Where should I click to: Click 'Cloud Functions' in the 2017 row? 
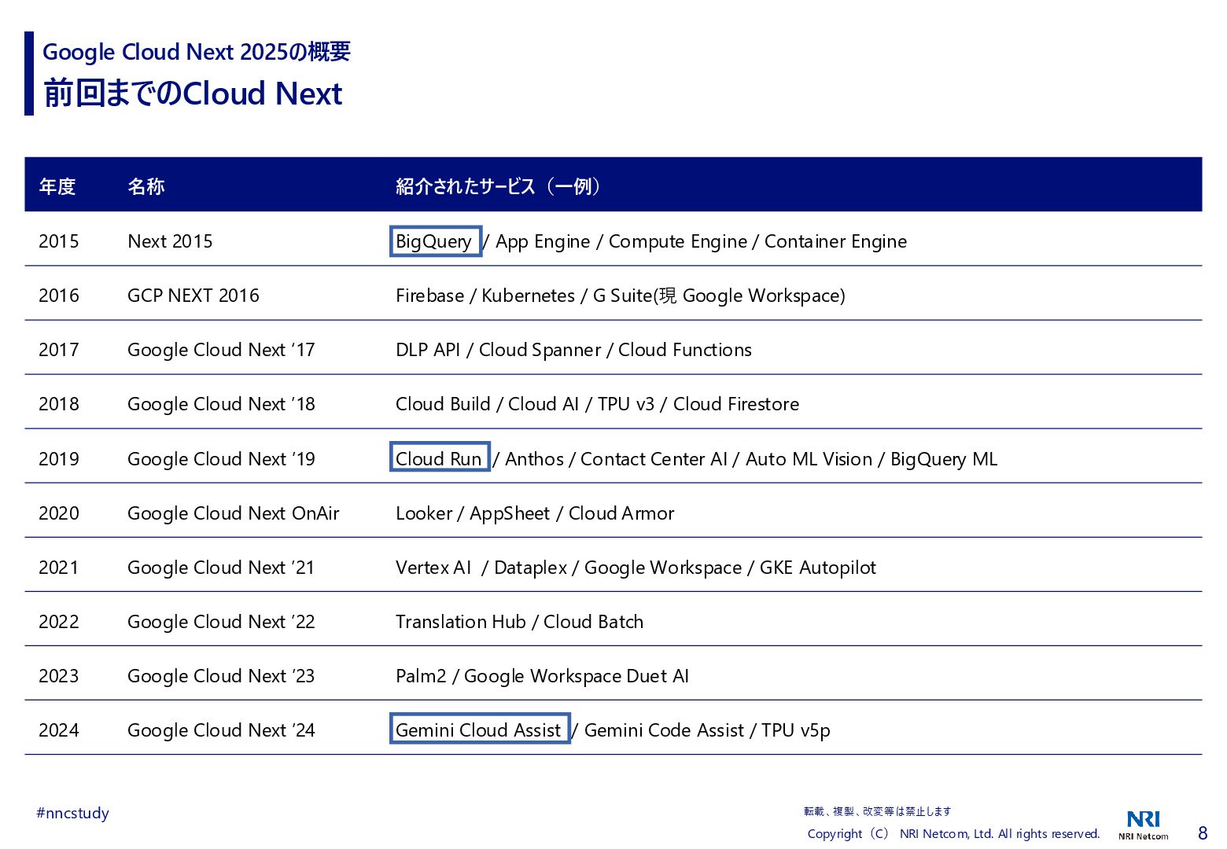[x=685, y=350]
